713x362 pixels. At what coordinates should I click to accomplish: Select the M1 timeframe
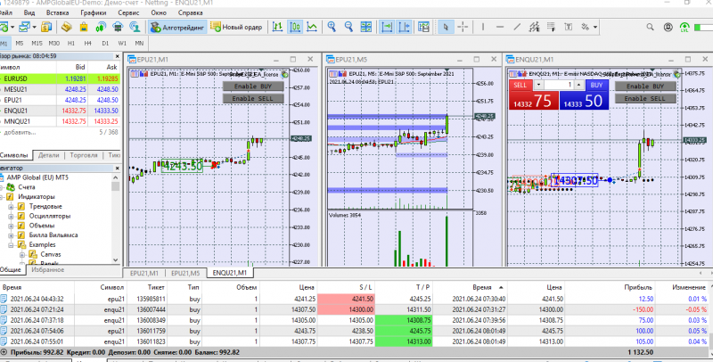4,43
